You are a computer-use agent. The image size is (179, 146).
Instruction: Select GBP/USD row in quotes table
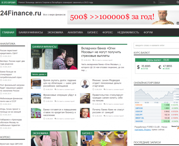(156, 108)
